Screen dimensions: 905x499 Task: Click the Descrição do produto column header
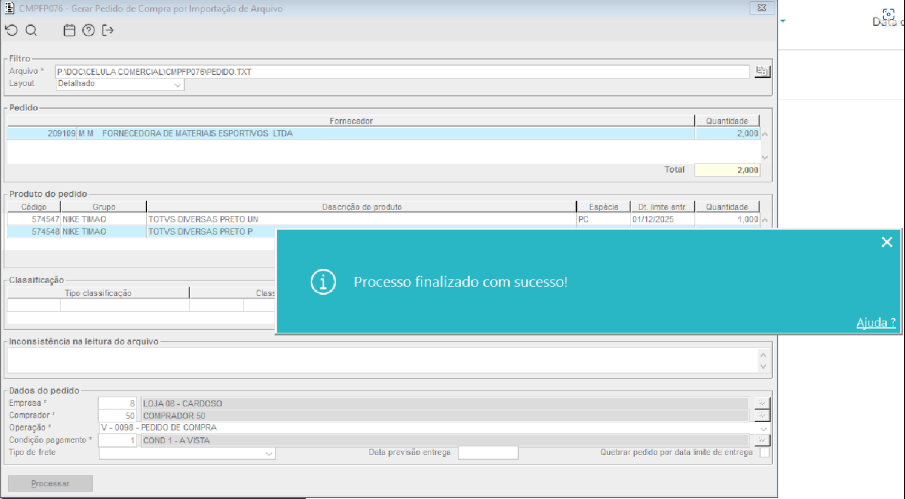tap(362, 207)
